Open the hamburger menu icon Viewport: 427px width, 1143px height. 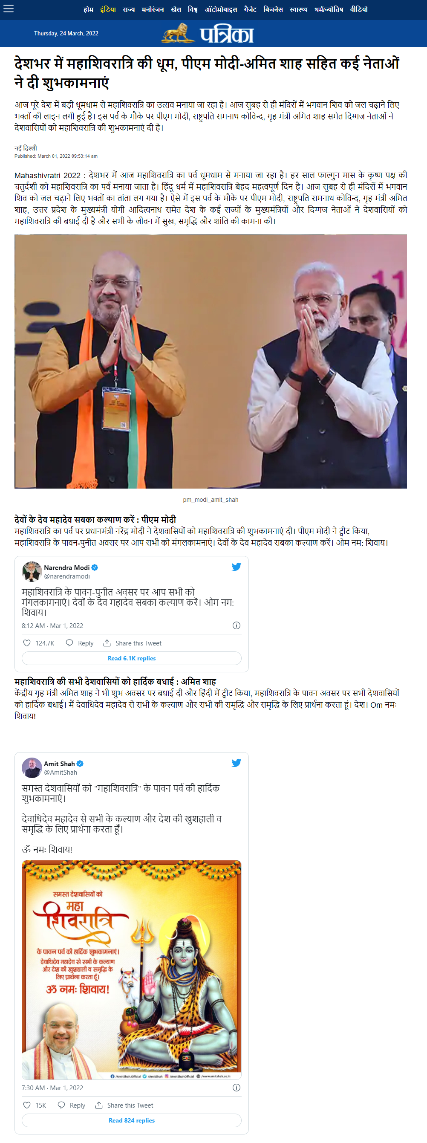(x=9, y=9)
